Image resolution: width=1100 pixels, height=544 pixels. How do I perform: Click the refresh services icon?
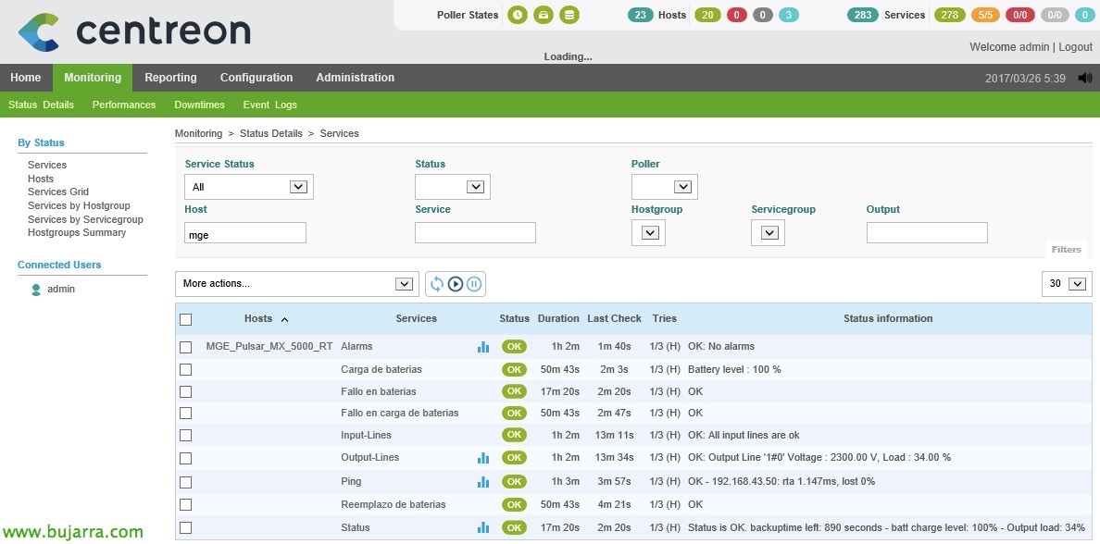(437, 284)
